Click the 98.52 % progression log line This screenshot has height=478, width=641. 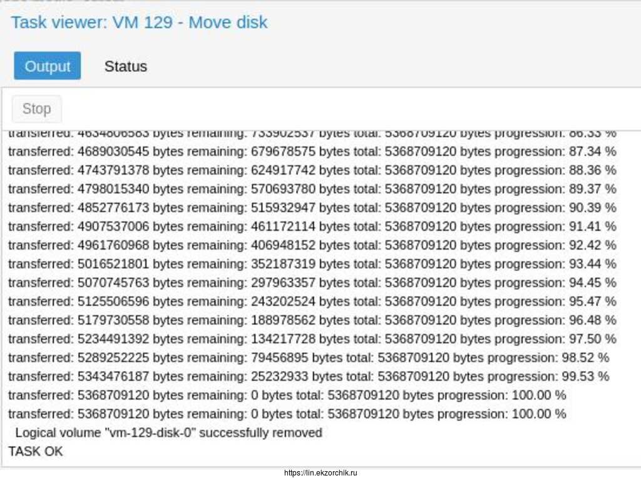[308, 358]
